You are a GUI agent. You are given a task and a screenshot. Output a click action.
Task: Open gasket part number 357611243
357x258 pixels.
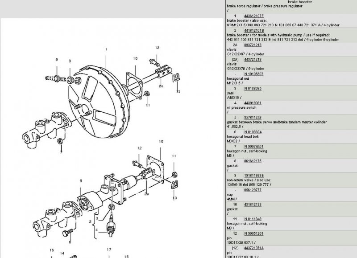click(253, 117)
